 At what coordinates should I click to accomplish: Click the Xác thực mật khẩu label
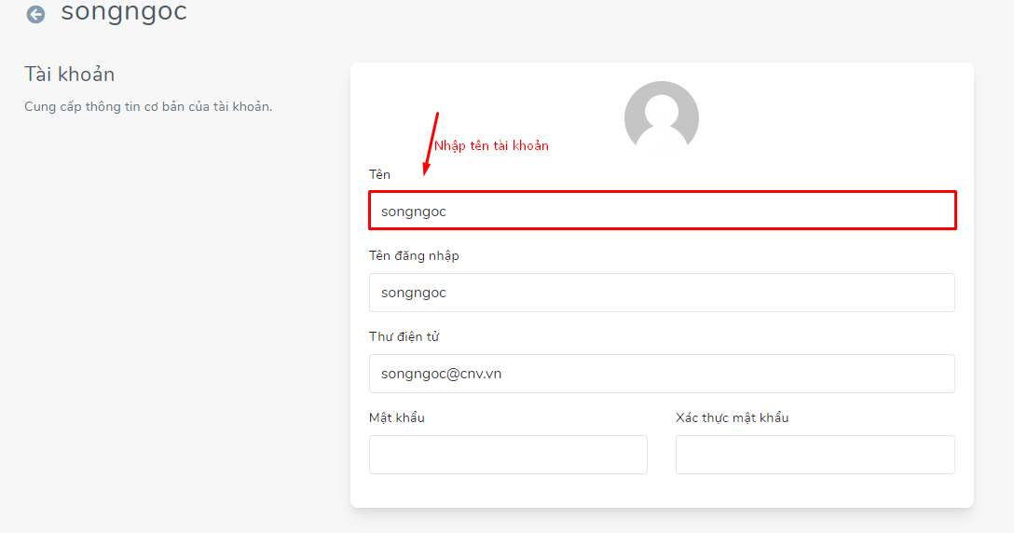(x=732, y=417)
